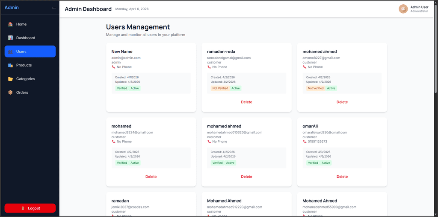
Task: Click the Categories folder icon
Action: click(x=10, y=79)
